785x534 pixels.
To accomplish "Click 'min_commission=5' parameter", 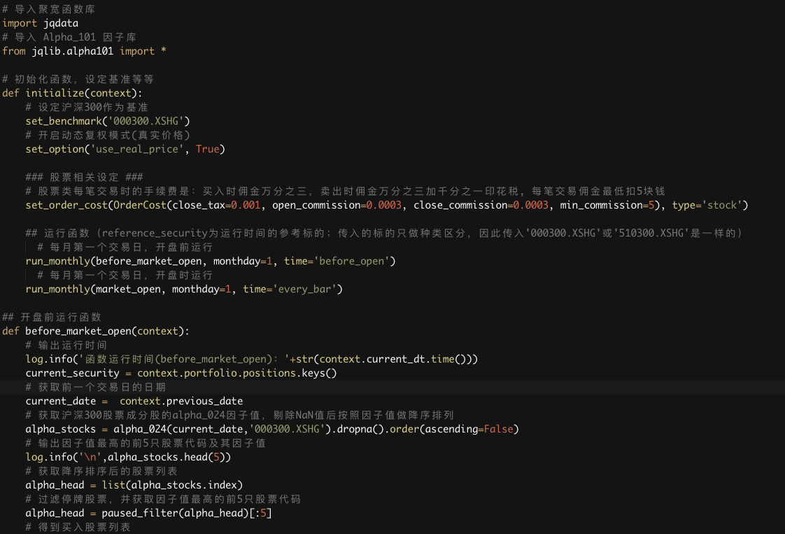I will click(x=607, y=205).
